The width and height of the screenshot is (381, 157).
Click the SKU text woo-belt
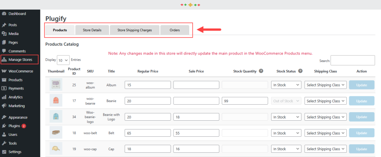click(90, 133)
